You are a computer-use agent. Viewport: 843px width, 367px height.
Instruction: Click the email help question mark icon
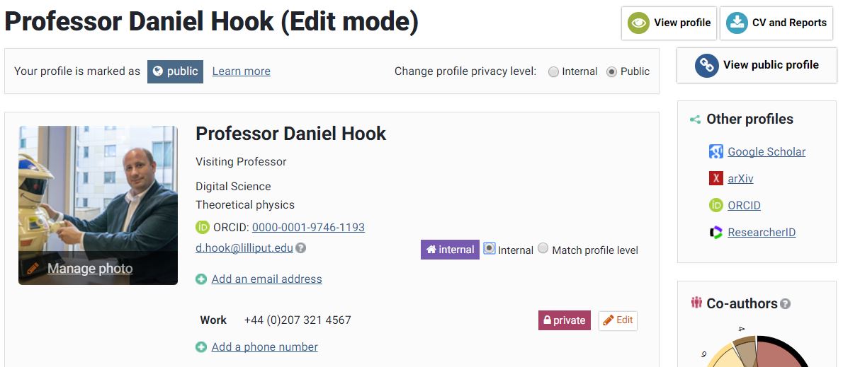point(301,248)
